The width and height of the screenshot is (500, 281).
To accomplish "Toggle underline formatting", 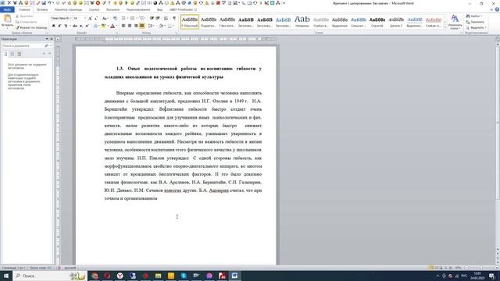I will click(x=66, y=26).
